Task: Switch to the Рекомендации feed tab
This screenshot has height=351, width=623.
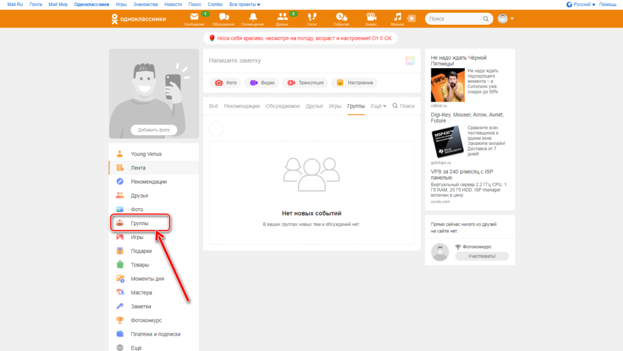Action: [242, 106]
